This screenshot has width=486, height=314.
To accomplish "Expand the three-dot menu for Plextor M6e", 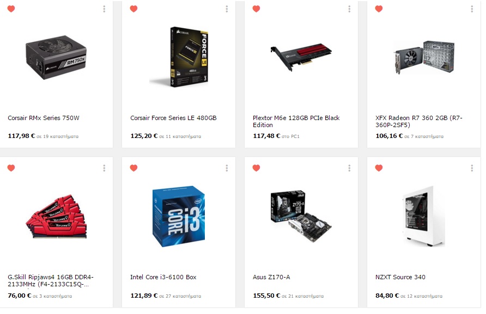I will (349, 9).
